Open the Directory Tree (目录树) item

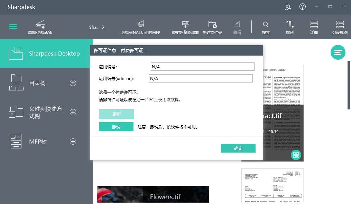(x=38, y=83)
